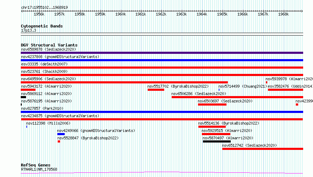The width and height of the screenshot is (313, 177).
Task: Select nsv5517702 (ByrskaBishop2022) label
Action: (178, 86)
